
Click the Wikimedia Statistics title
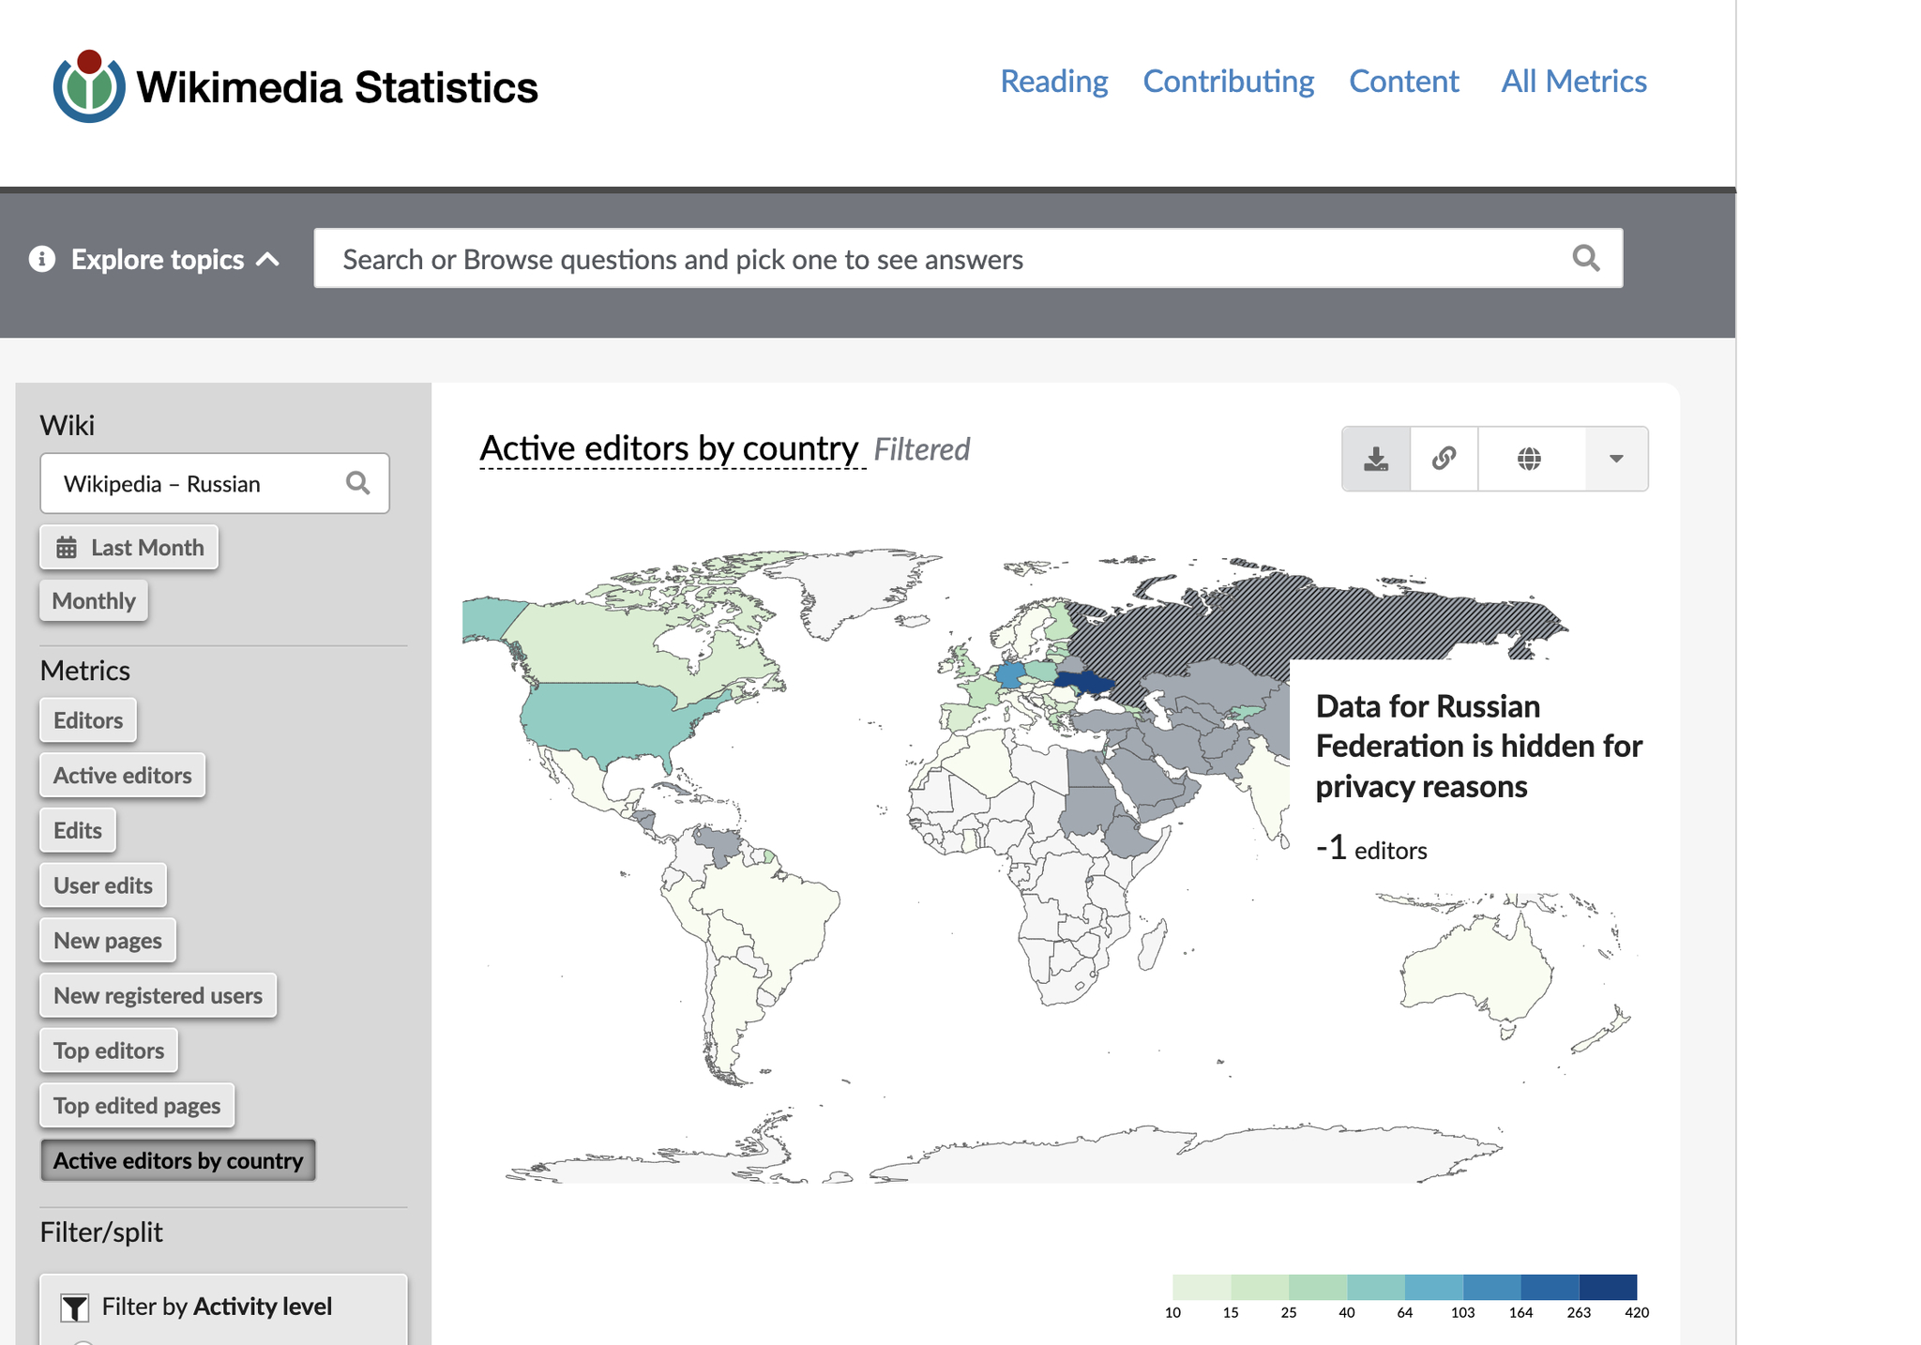point(338,87)
